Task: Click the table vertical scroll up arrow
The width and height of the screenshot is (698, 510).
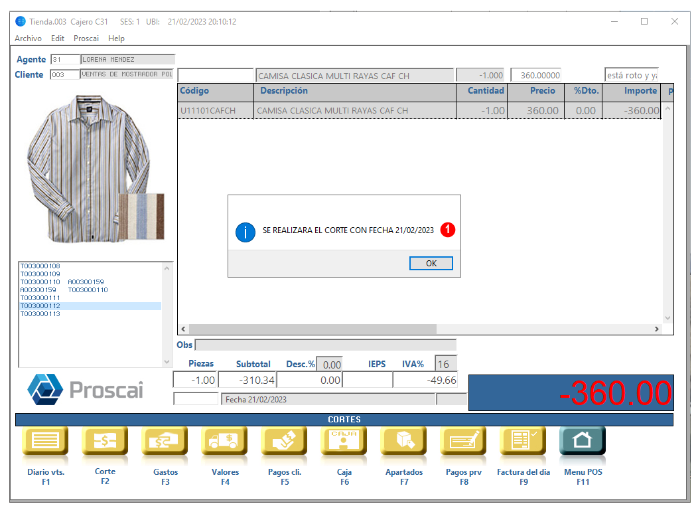Action: click(x=667, y=108)
